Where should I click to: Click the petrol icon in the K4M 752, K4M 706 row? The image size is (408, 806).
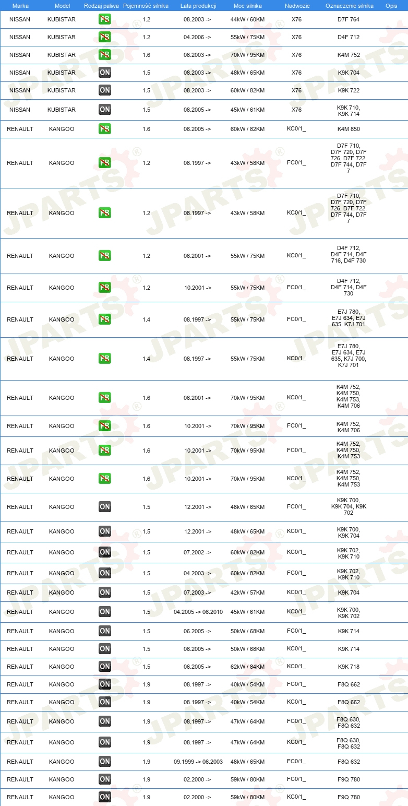(x=105, y=426)
